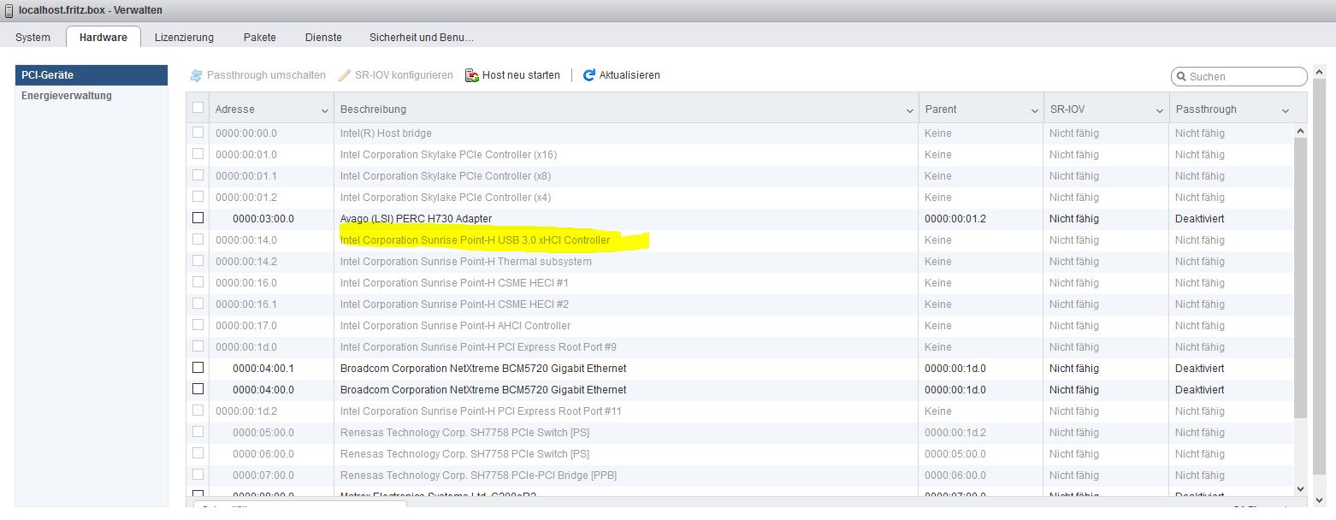Open the Lizenzierung tab

(184, 38)
